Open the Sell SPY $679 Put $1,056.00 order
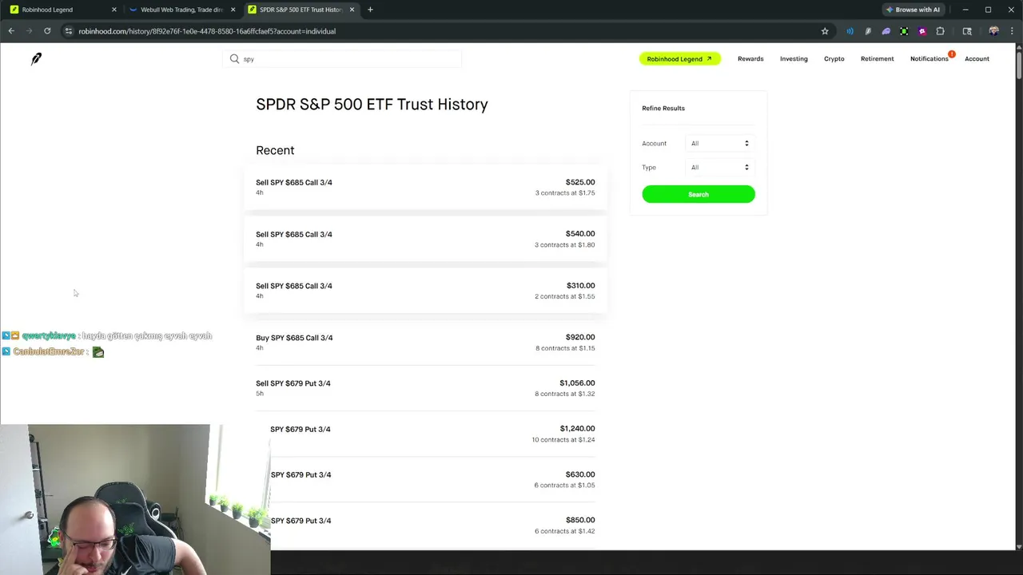The image size is (1023, 575). pos(425,388)
